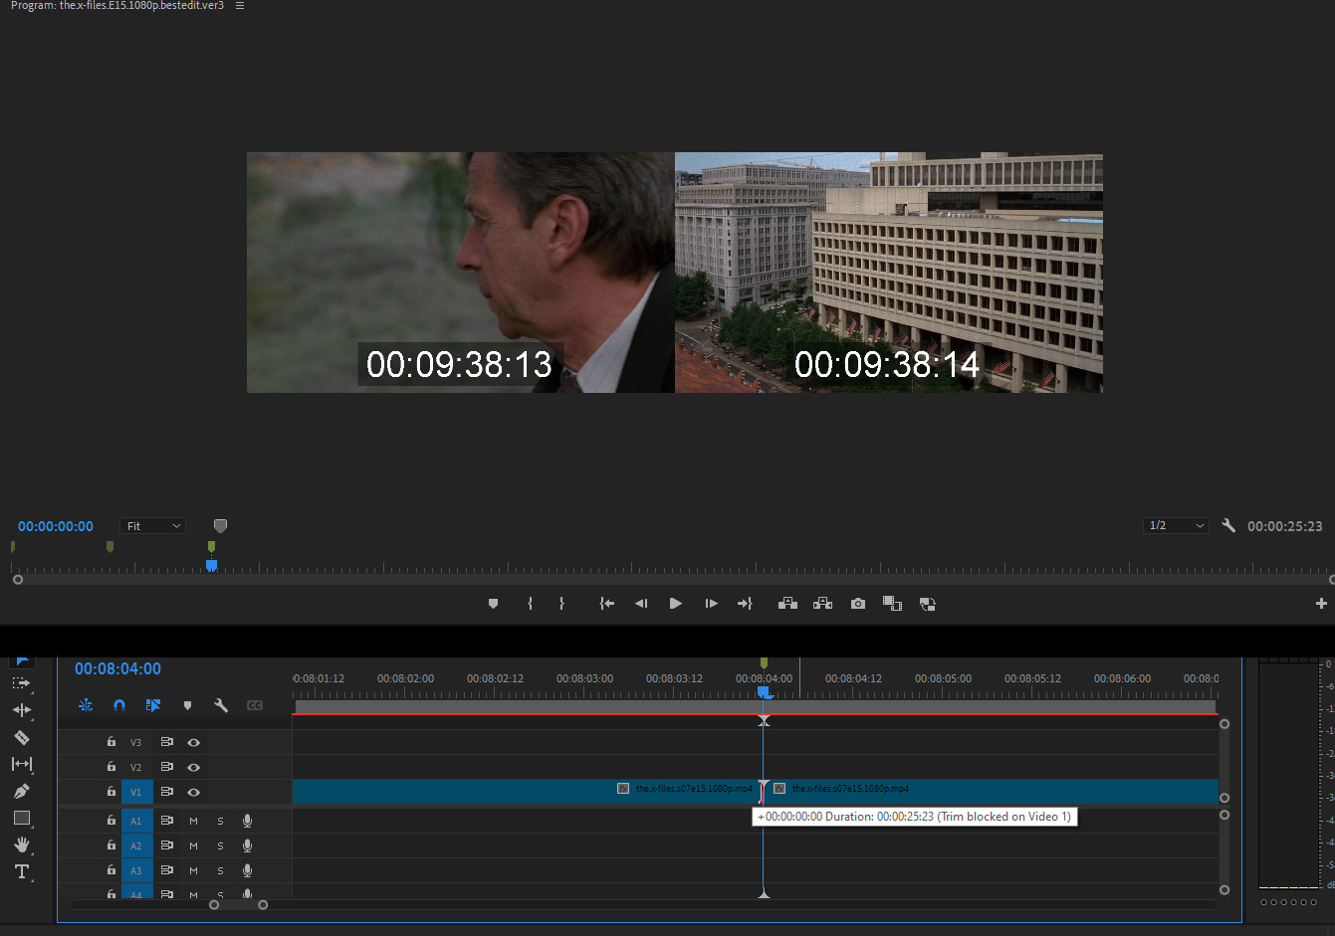Image resolution: width=1335 pixels, height=936 pixels.
Task: Open the 1/2 playback resolution dropdown
Action: 1176,525
